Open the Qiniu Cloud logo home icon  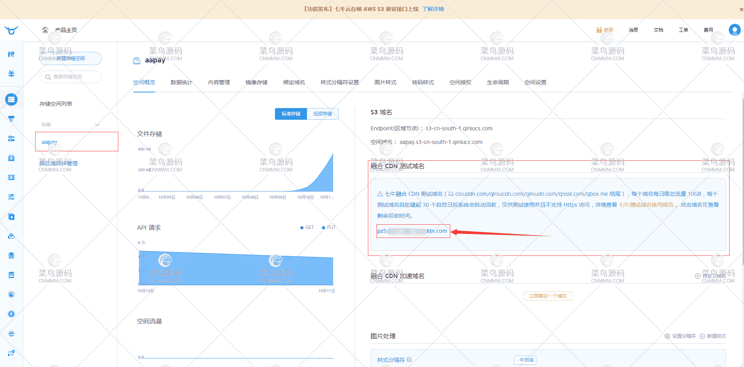11,30
